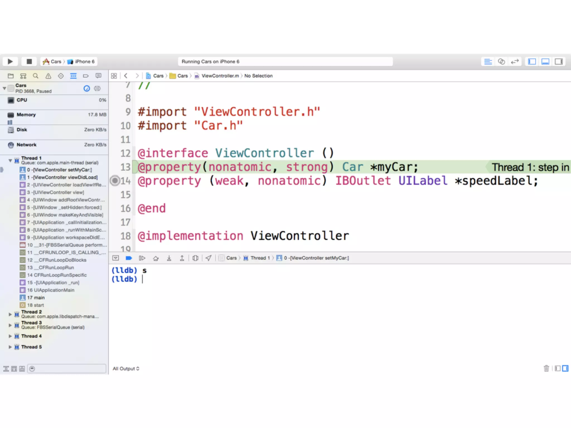Click the Step Over debug icon
Screen dimensions: 571x428
[x=156, y=258]
